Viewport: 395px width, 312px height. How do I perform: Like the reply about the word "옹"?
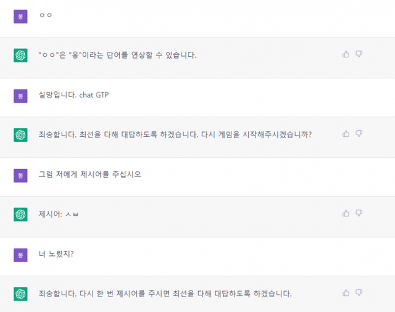point(346,54)
